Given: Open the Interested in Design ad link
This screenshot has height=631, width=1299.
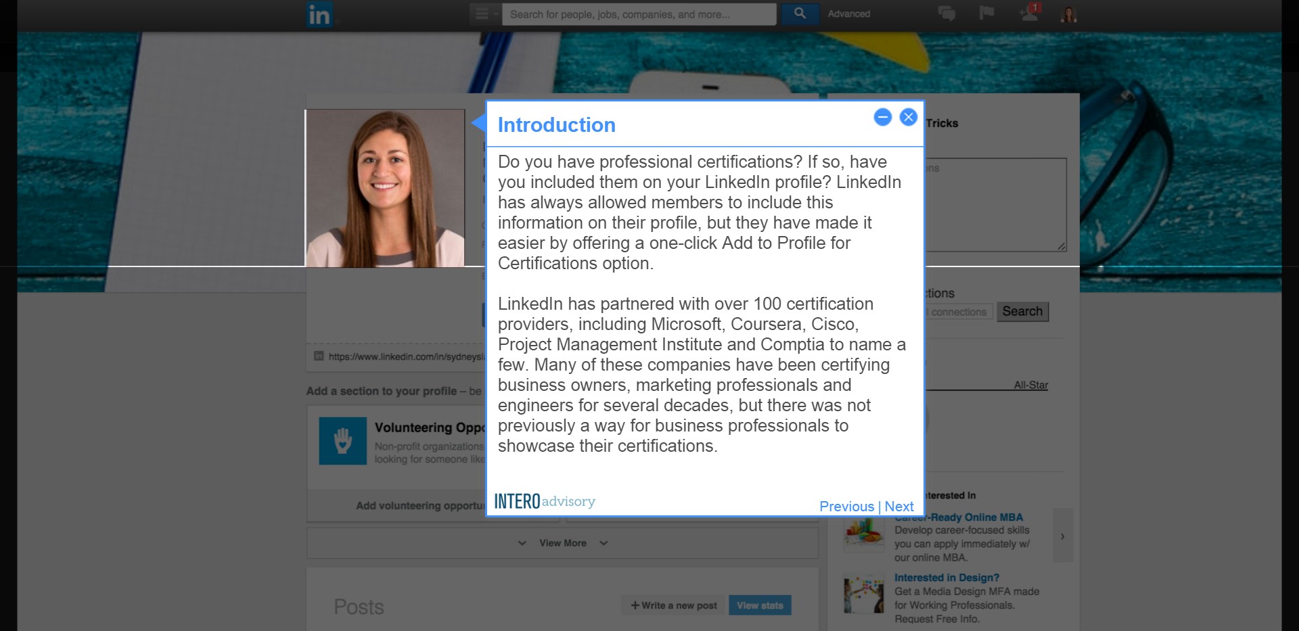Looking at the screenshot, I should click(947, 578).
